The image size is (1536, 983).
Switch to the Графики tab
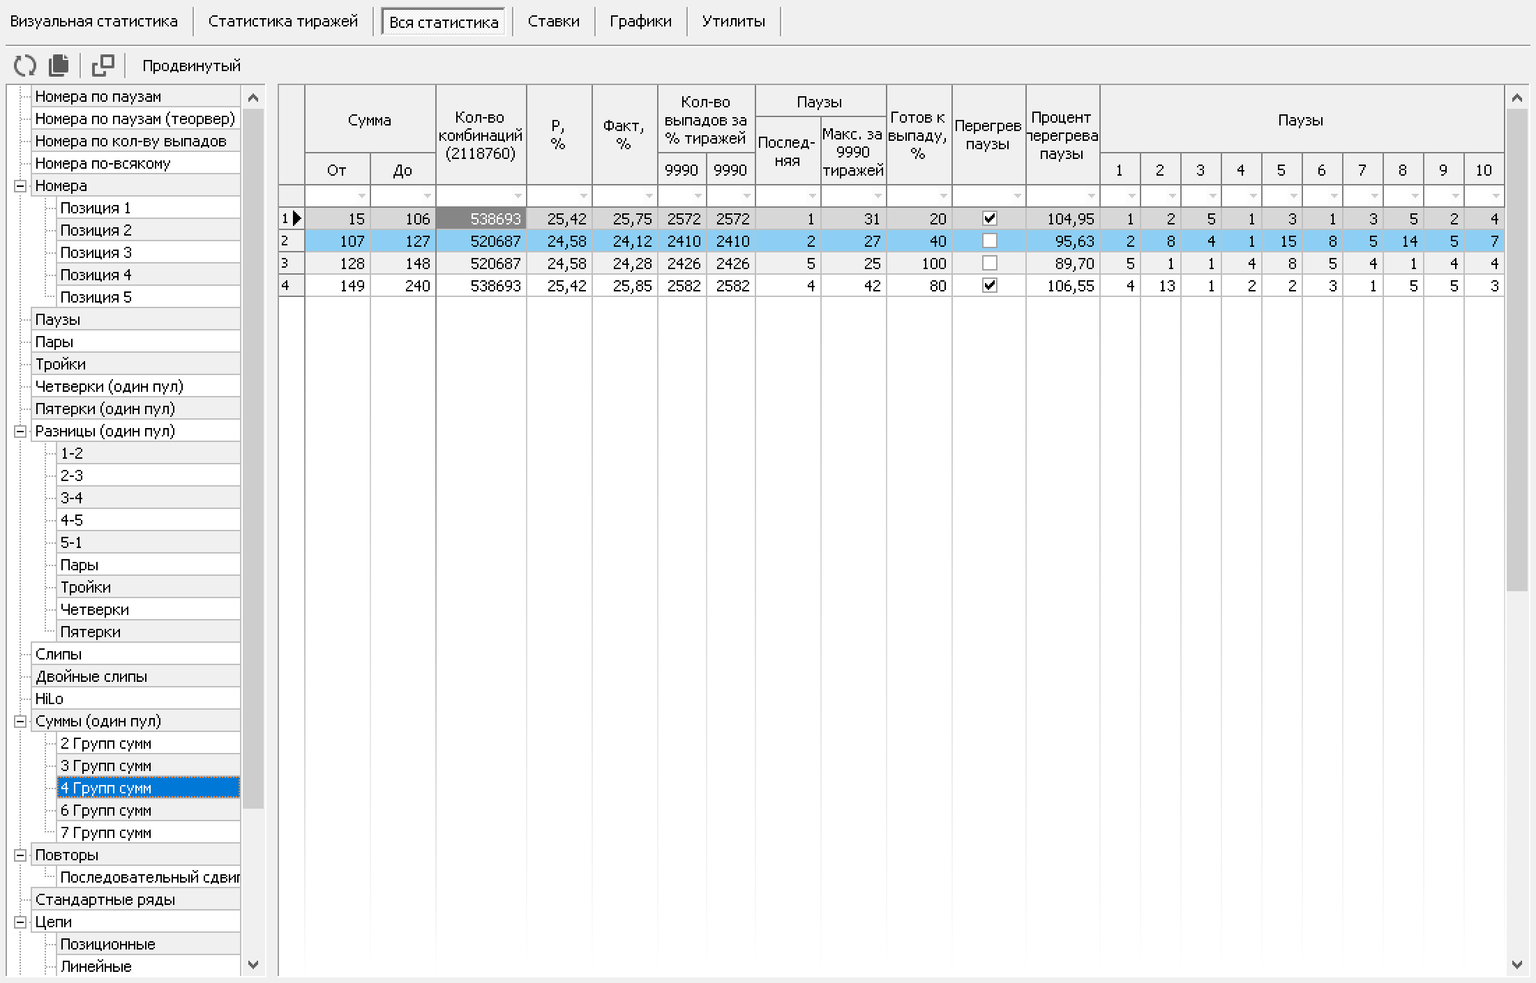tap(640, 22)
